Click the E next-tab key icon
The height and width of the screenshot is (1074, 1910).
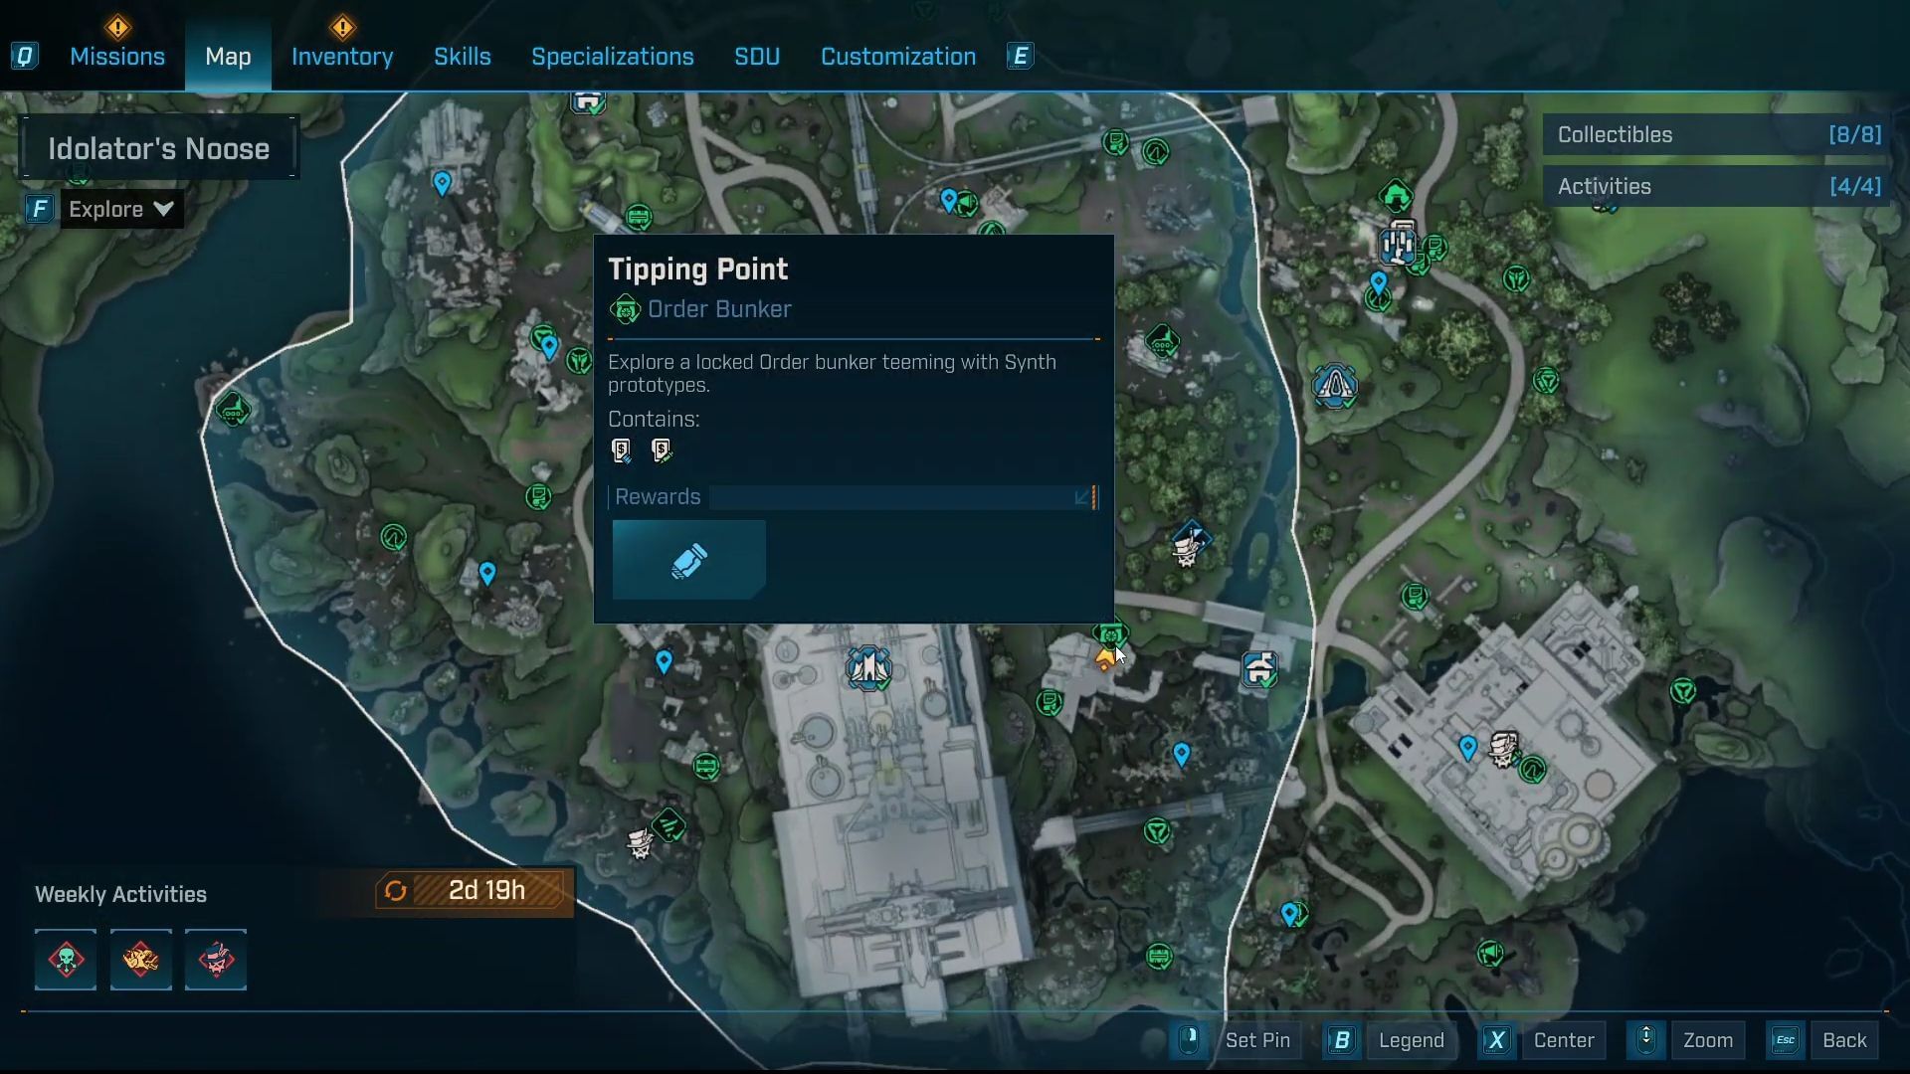coord(1020,57)
